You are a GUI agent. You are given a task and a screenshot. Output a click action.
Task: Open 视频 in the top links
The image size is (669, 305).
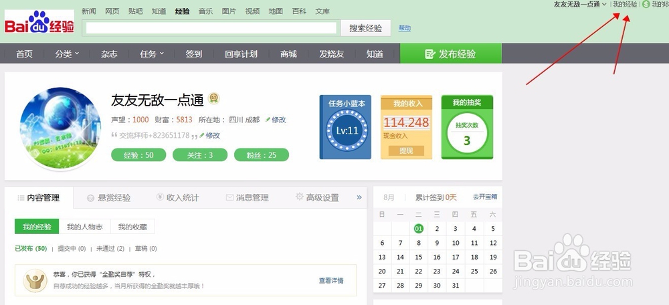pyautogui.click(x=253, y=11)
